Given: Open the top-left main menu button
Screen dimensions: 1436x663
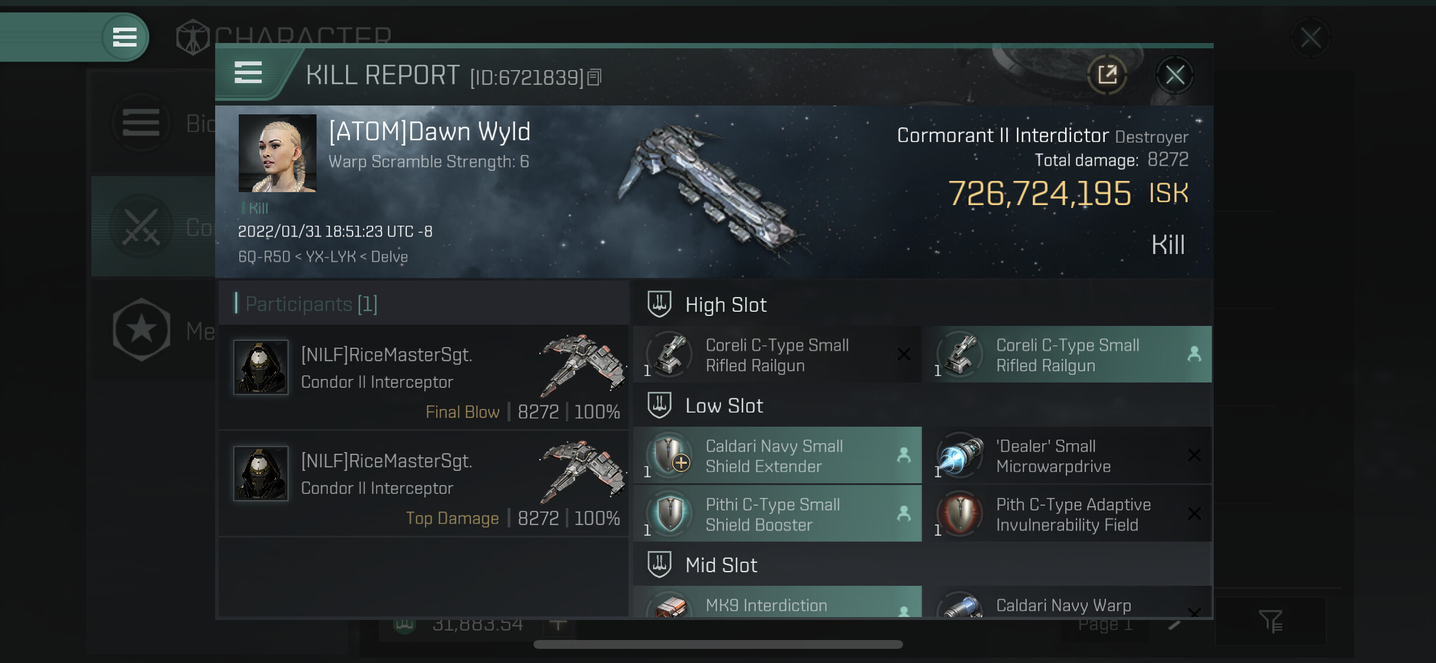Looking at the screenshot, I should click(x=124, y=37).
